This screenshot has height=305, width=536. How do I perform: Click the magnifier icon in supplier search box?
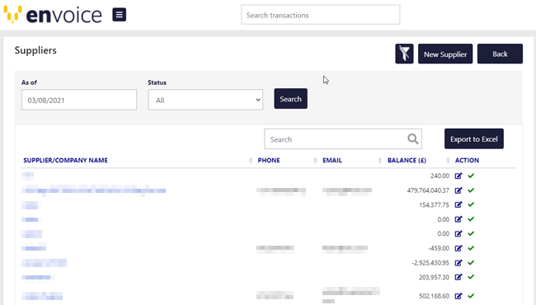pyautogui.click(x=412, y=139)
